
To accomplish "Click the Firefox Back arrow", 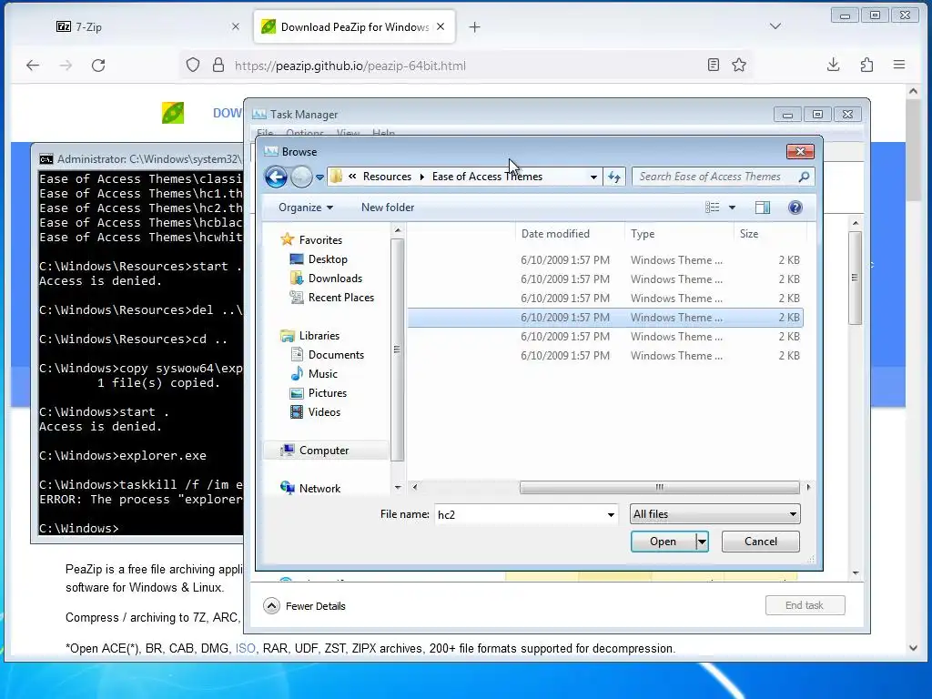I will [33, 66].
